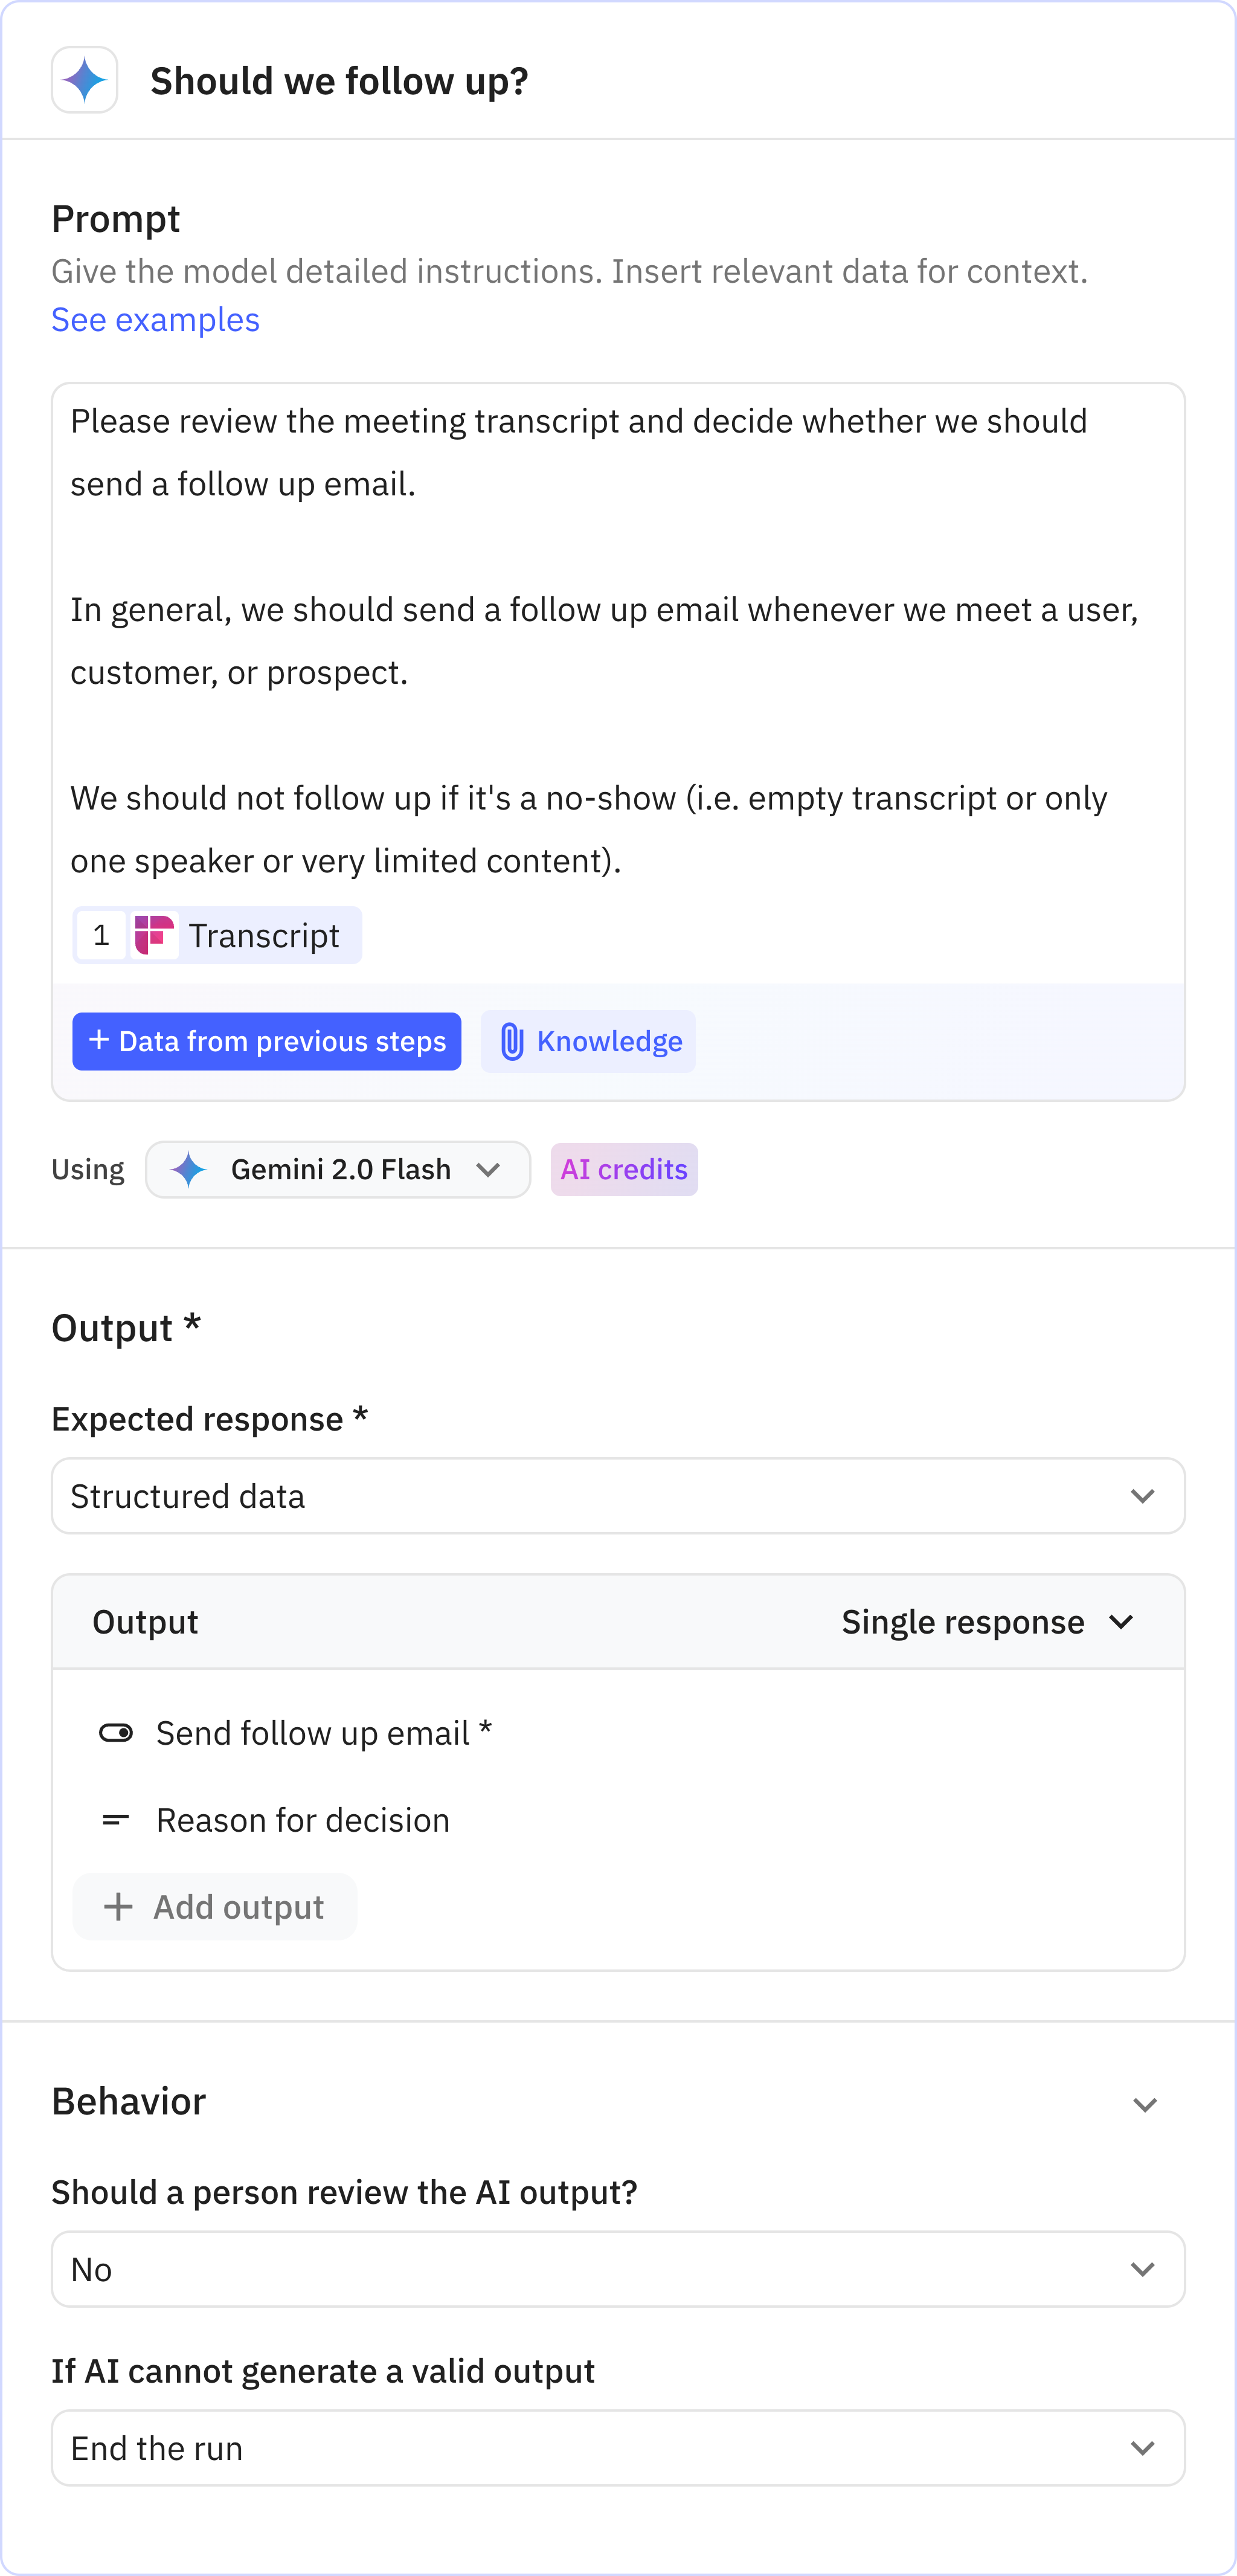Click the paperclip icon on the Knowledge button

pos(512,1041)
